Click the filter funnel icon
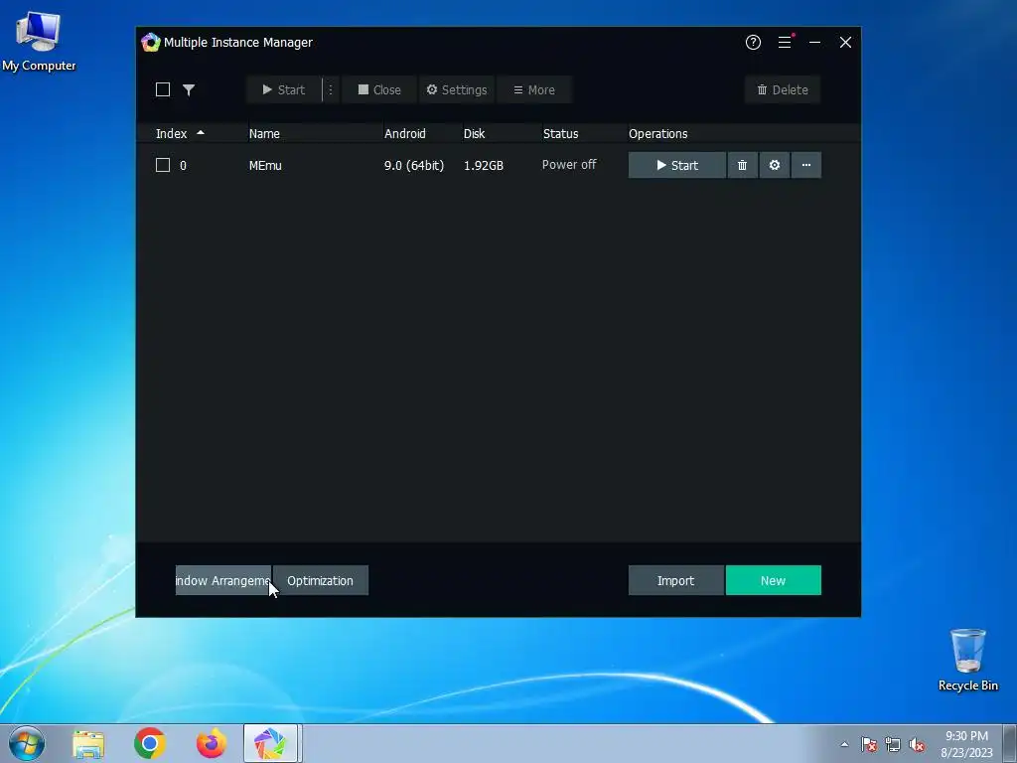This screenshot has width=1017, height=763. point(189,89)
